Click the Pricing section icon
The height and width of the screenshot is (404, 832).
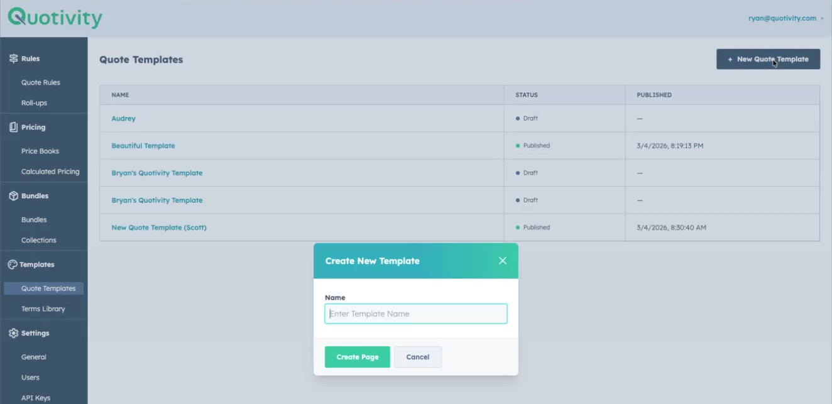pos(13,127)
